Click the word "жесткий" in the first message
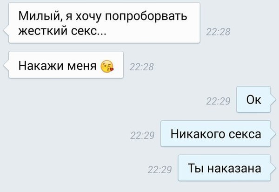This screenshot has height=192, width=279. (43, 31)
